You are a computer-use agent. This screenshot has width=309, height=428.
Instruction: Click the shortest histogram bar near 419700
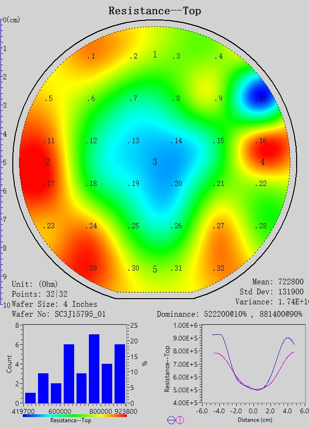[30, 398]
